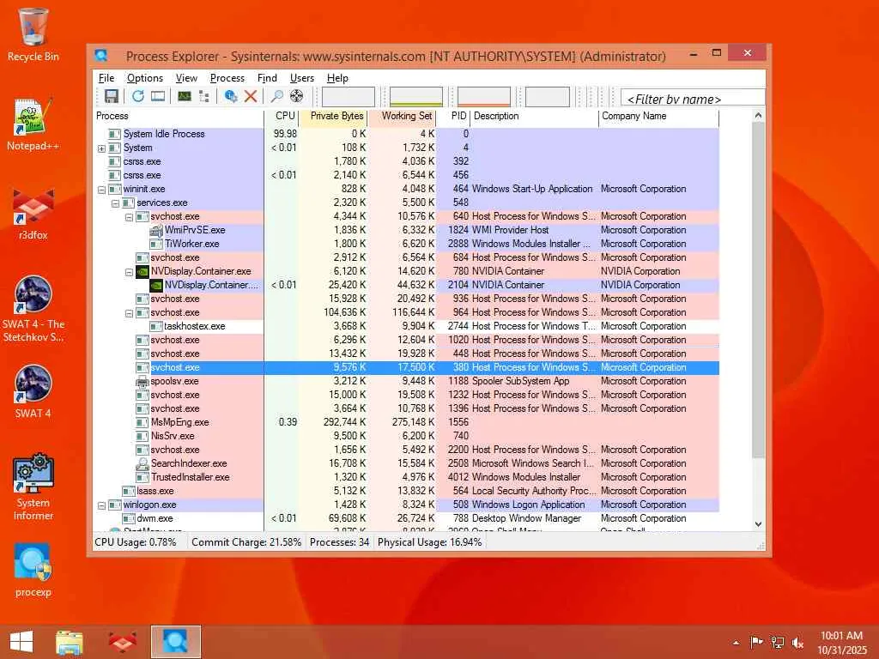This screenshot has height=659, width=879.
Task: Click the WmiPrvSE.exe process icon
Action: 156,230
